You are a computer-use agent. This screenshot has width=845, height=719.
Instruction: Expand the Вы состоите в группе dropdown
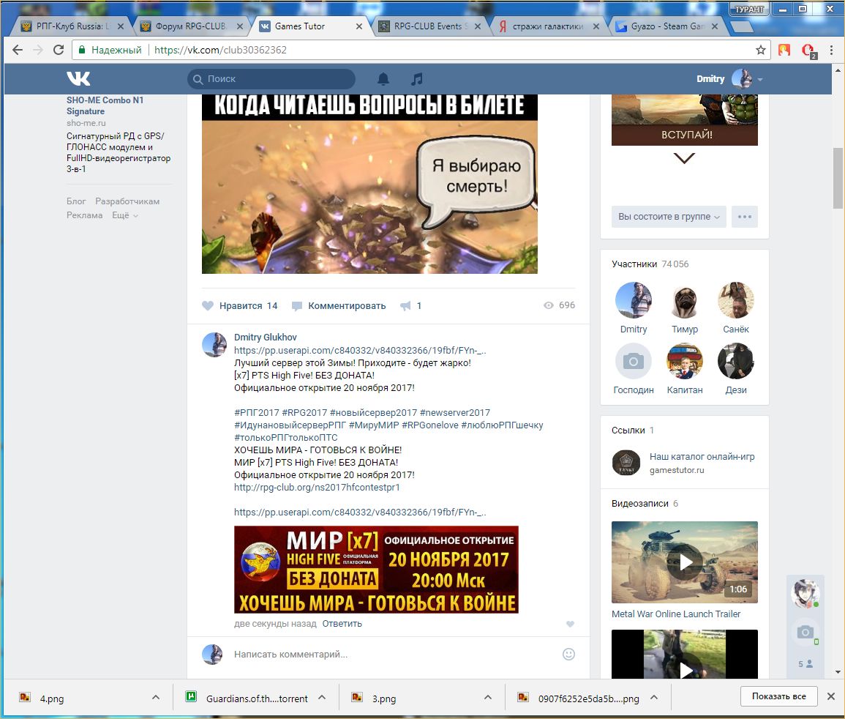coord(669,217)
